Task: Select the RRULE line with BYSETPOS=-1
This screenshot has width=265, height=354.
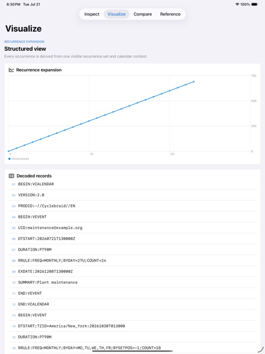Action: tap(132, 348)
